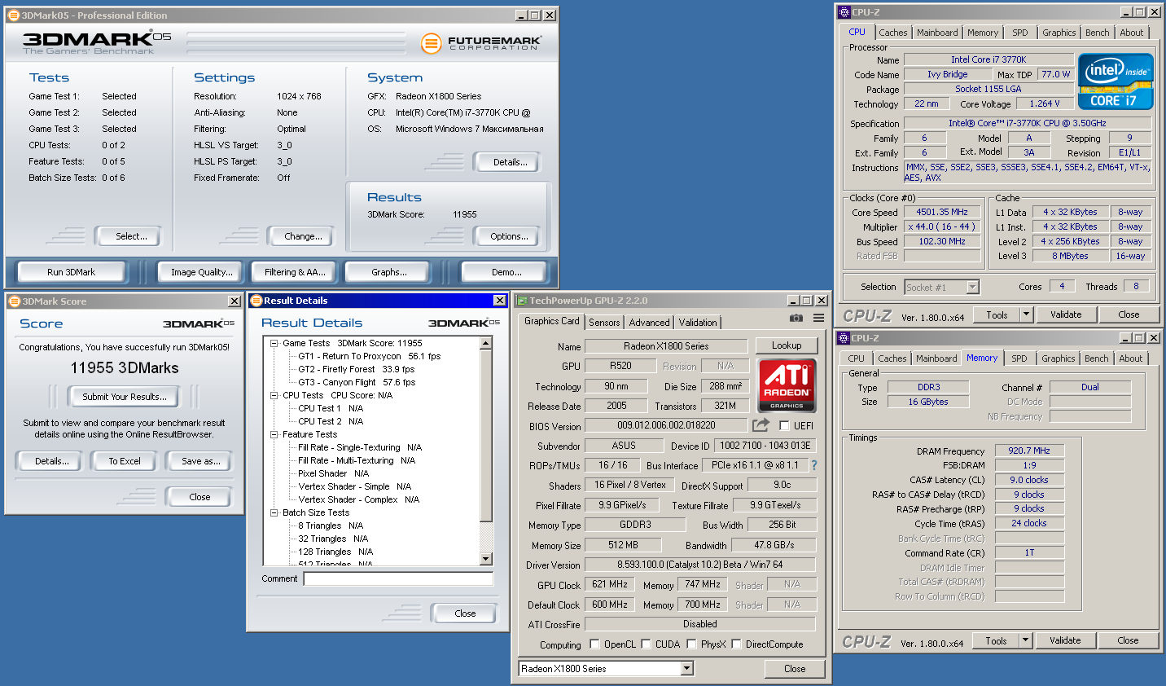The width and height of the screenshot is (1166, 686).
Task: Collapse the Batch Size Tests tree node
Action: [274, 512]
